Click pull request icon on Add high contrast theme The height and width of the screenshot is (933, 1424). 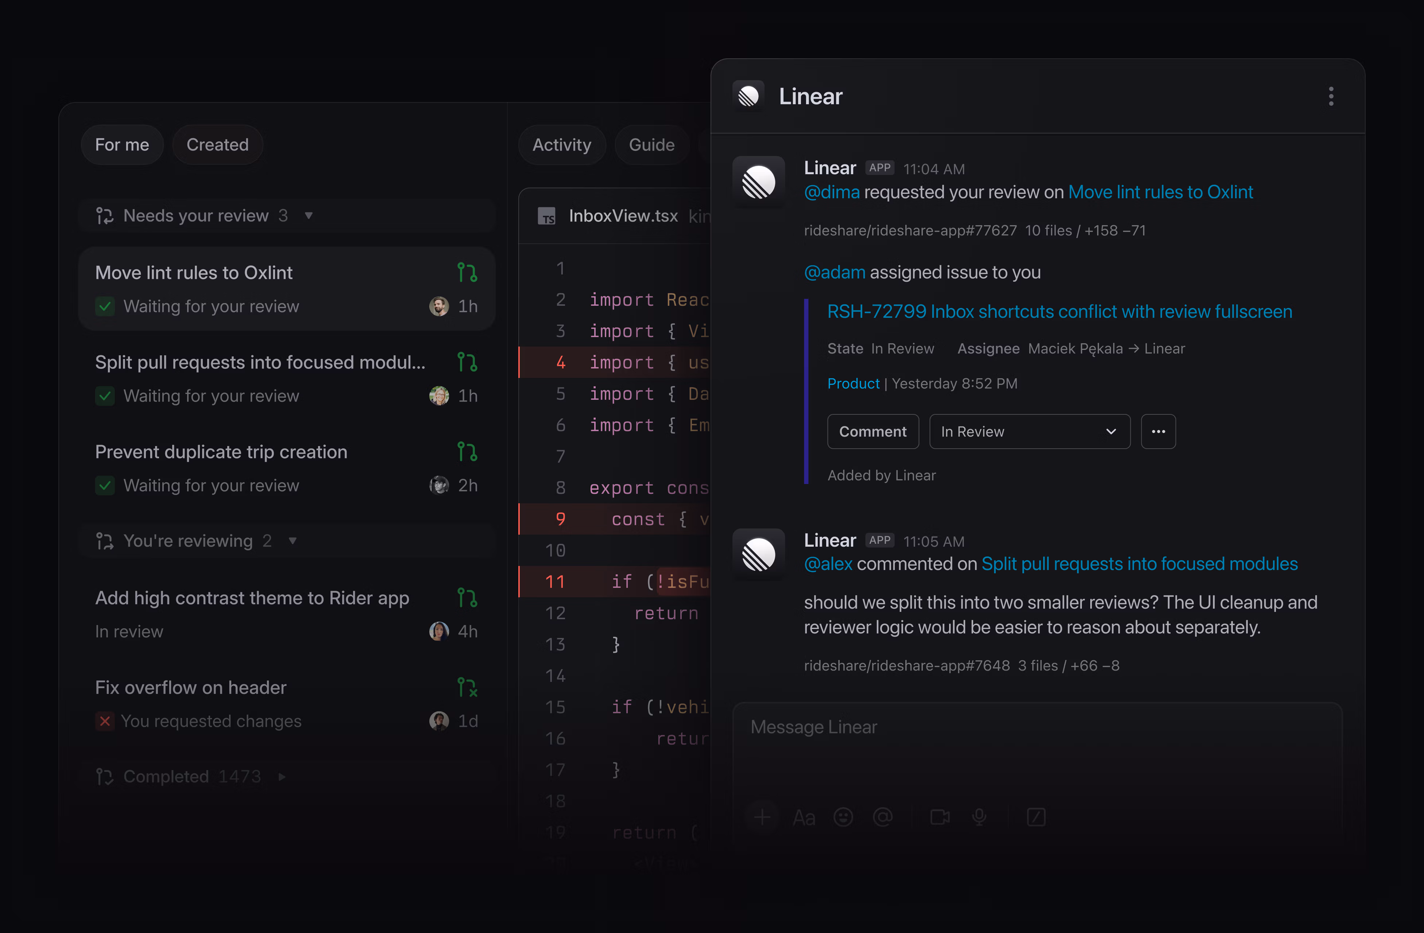[x=467, y=598]
